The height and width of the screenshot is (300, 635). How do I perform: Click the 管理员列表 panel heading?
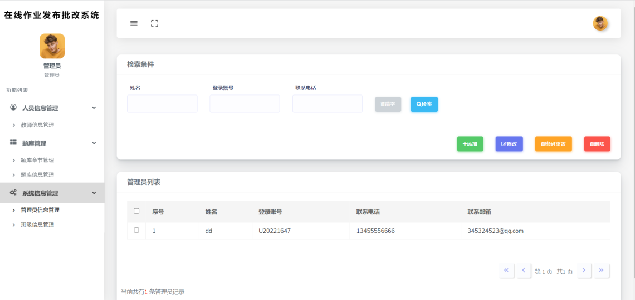(x=144, y=182)
